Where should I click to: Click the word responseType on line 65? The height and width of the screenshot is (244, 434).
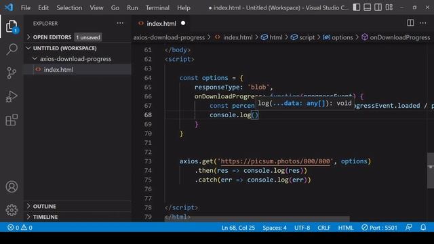pos(217,87)
